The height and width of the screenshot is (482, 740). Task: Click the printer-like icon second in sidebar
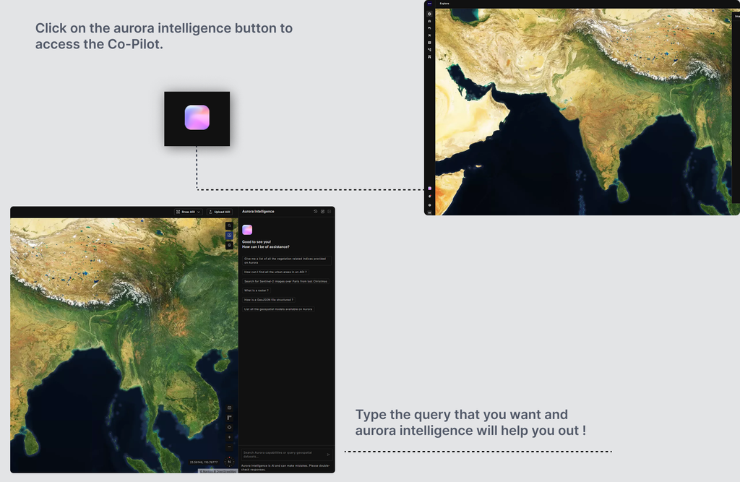pos(429,21)
